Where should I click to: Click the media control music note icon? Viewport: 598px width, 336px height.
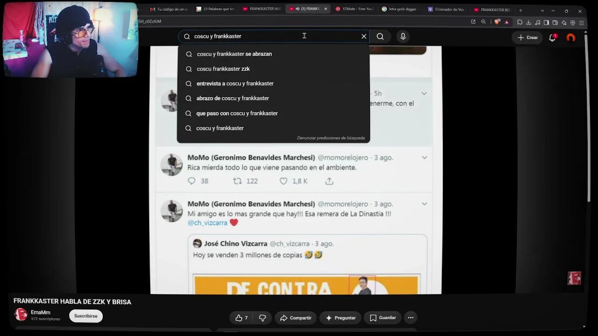(537, 22)
